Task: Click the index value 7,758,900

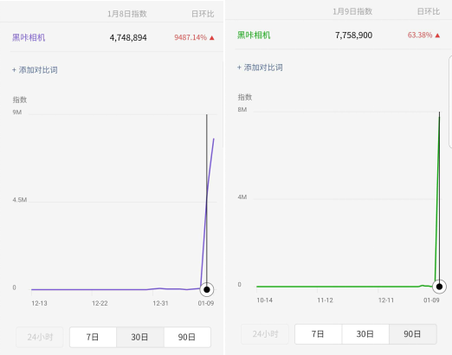Action: click(353, 35)
